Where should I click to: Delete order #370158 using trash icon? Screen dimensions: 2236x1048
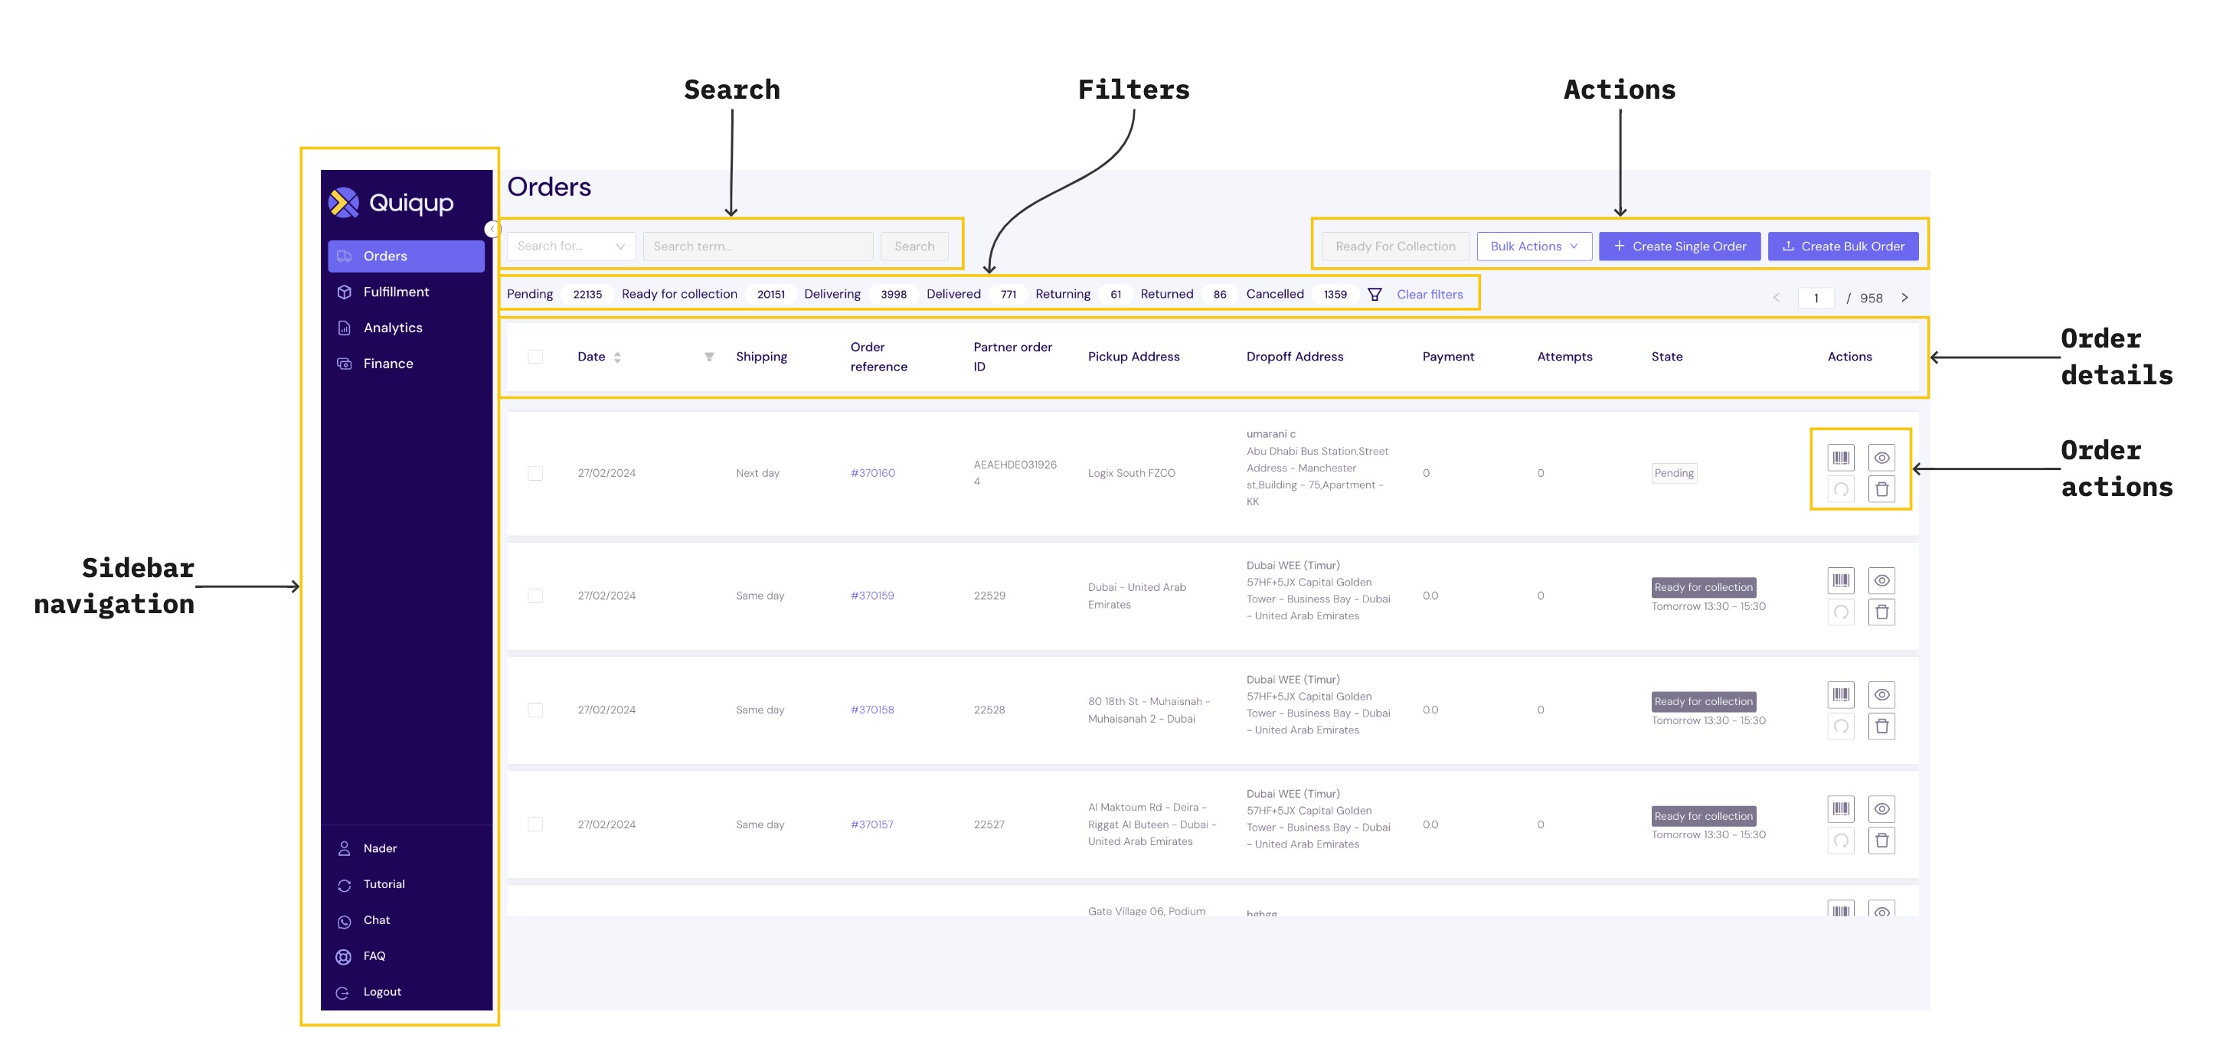(1881, 726)
